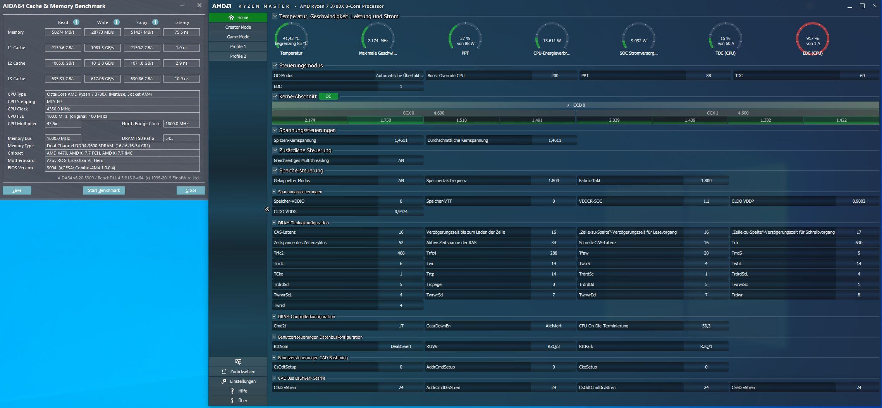Maximize the Ryzen Master window
882x408 pixels.
click(x=862, y=6)
